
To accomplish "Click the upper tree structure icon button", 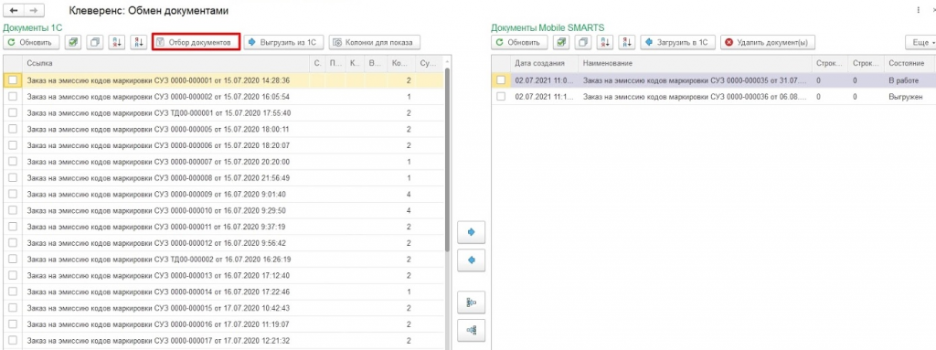I will (x=471, y=302).
